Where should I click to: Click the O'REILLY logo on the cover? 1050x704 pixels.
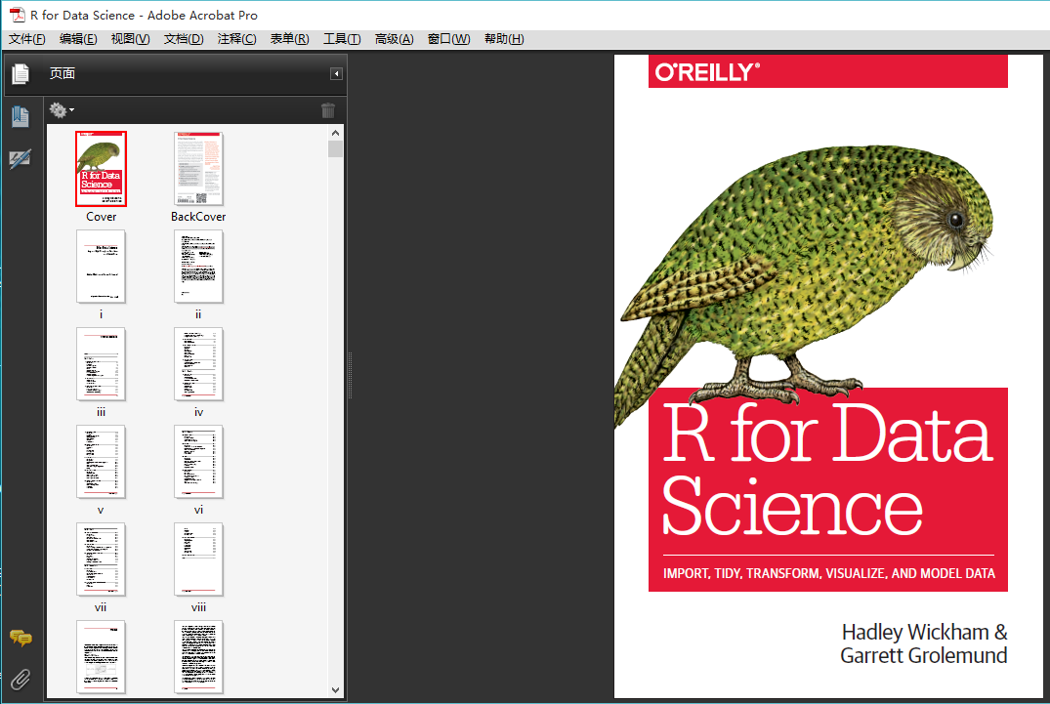click(708, 72)
